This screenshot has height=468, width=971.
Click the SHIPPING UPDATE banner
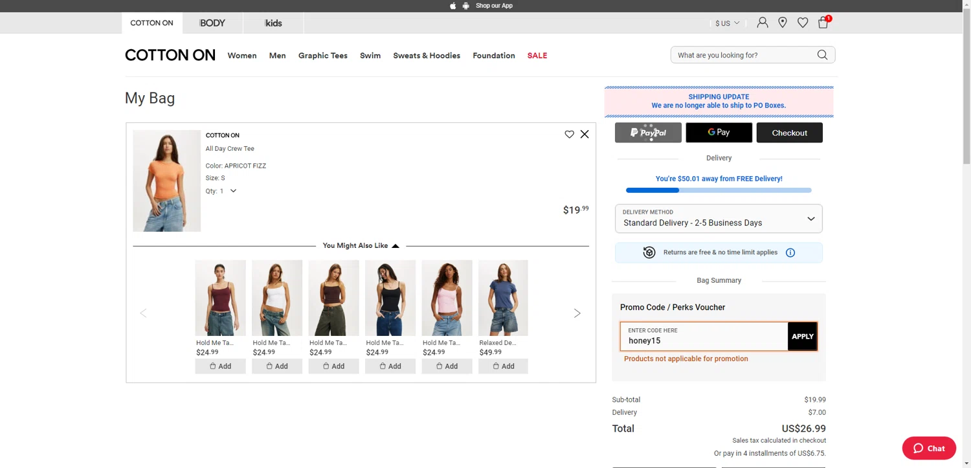click(719, 101)
